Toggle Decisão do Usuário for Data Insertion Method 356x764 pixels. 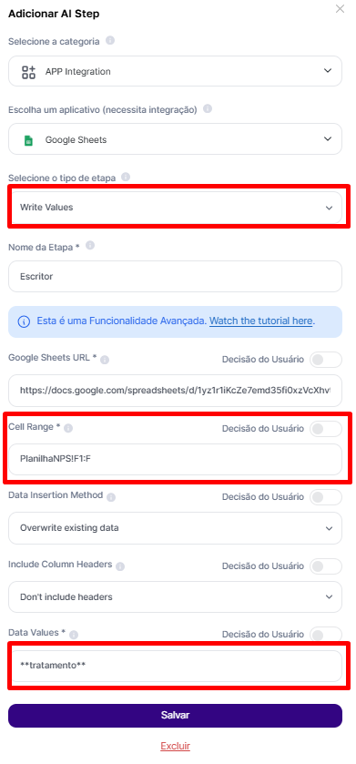(326, 497)
